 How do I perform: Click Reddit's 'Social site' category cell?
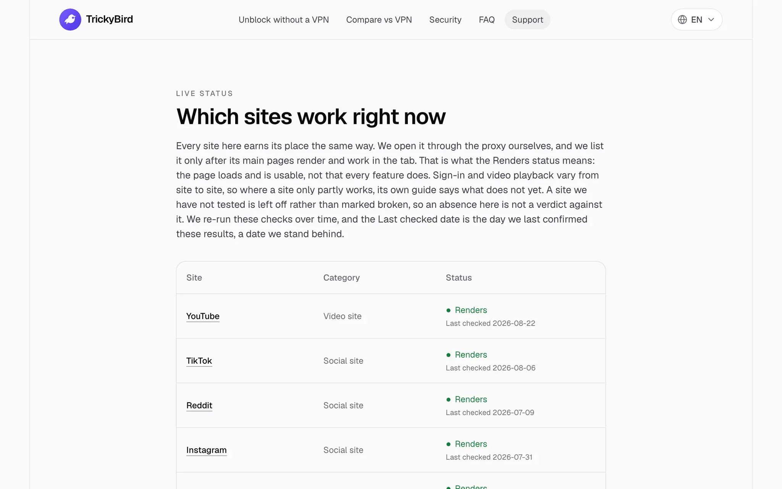click(x=343, y=406)
